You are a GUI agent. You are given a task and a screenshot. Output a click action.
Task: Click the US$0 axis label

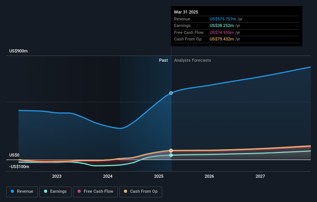(x=14, y=155)
